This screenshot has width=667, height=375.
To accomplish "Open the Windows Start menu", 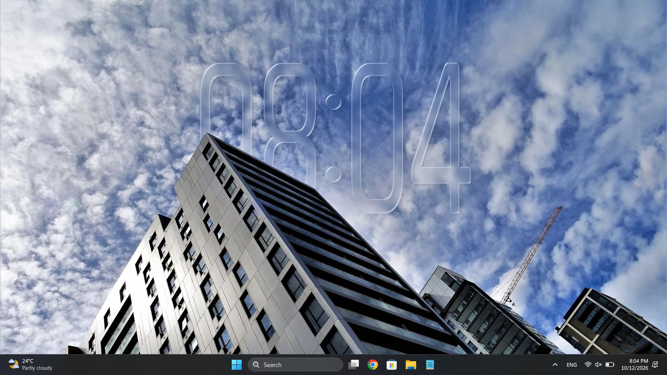I will 237,365.
